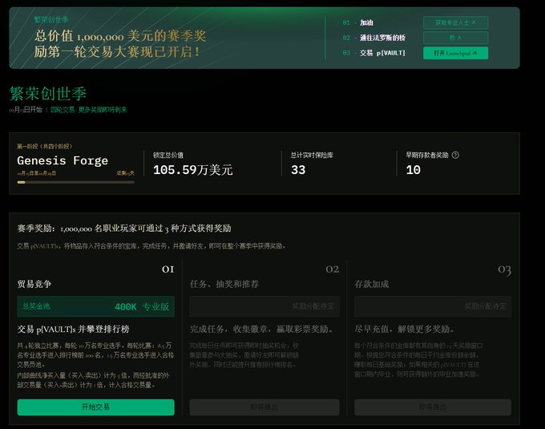Click the help icon next to 早期存款者奖励
This screenshot has height=429, width=545.
coord(455,155)
